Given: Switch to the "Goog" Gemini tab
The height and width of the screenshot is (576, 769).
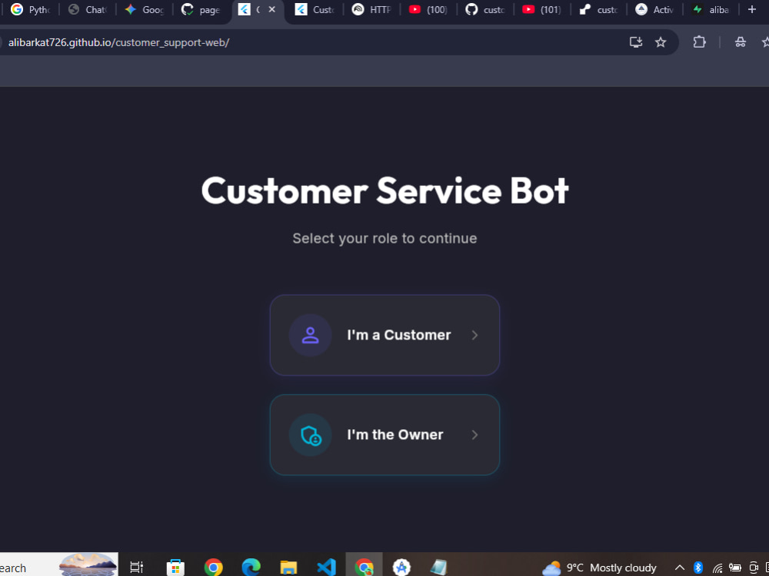Looking at the screenshot, I should click(x=145, y=9).
